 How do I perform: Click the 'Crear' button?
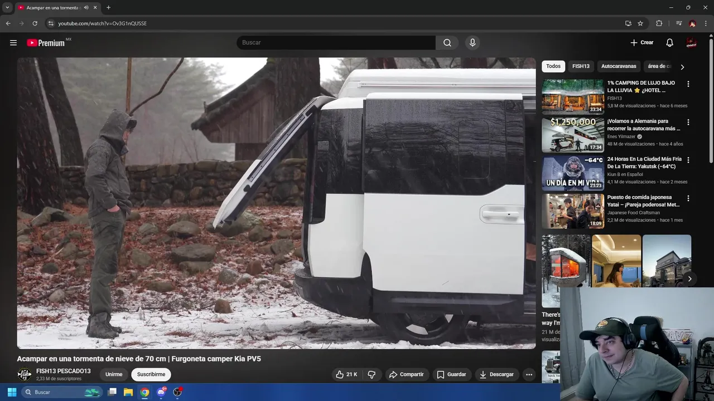(642, 43)
